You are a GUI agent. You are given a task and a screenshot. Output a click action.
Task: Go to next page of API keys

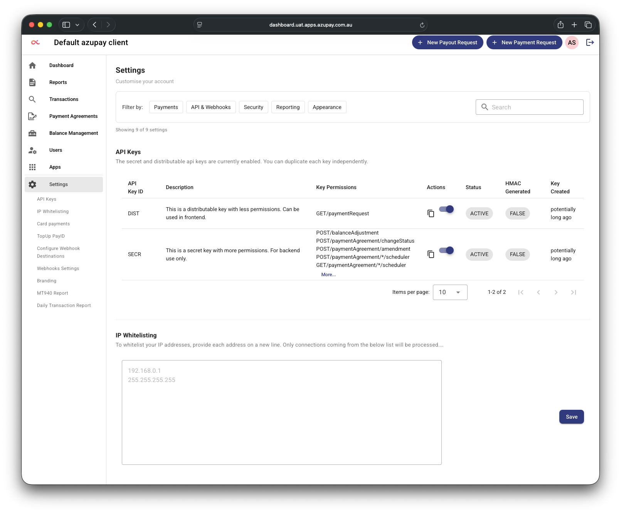coord(556,292)
